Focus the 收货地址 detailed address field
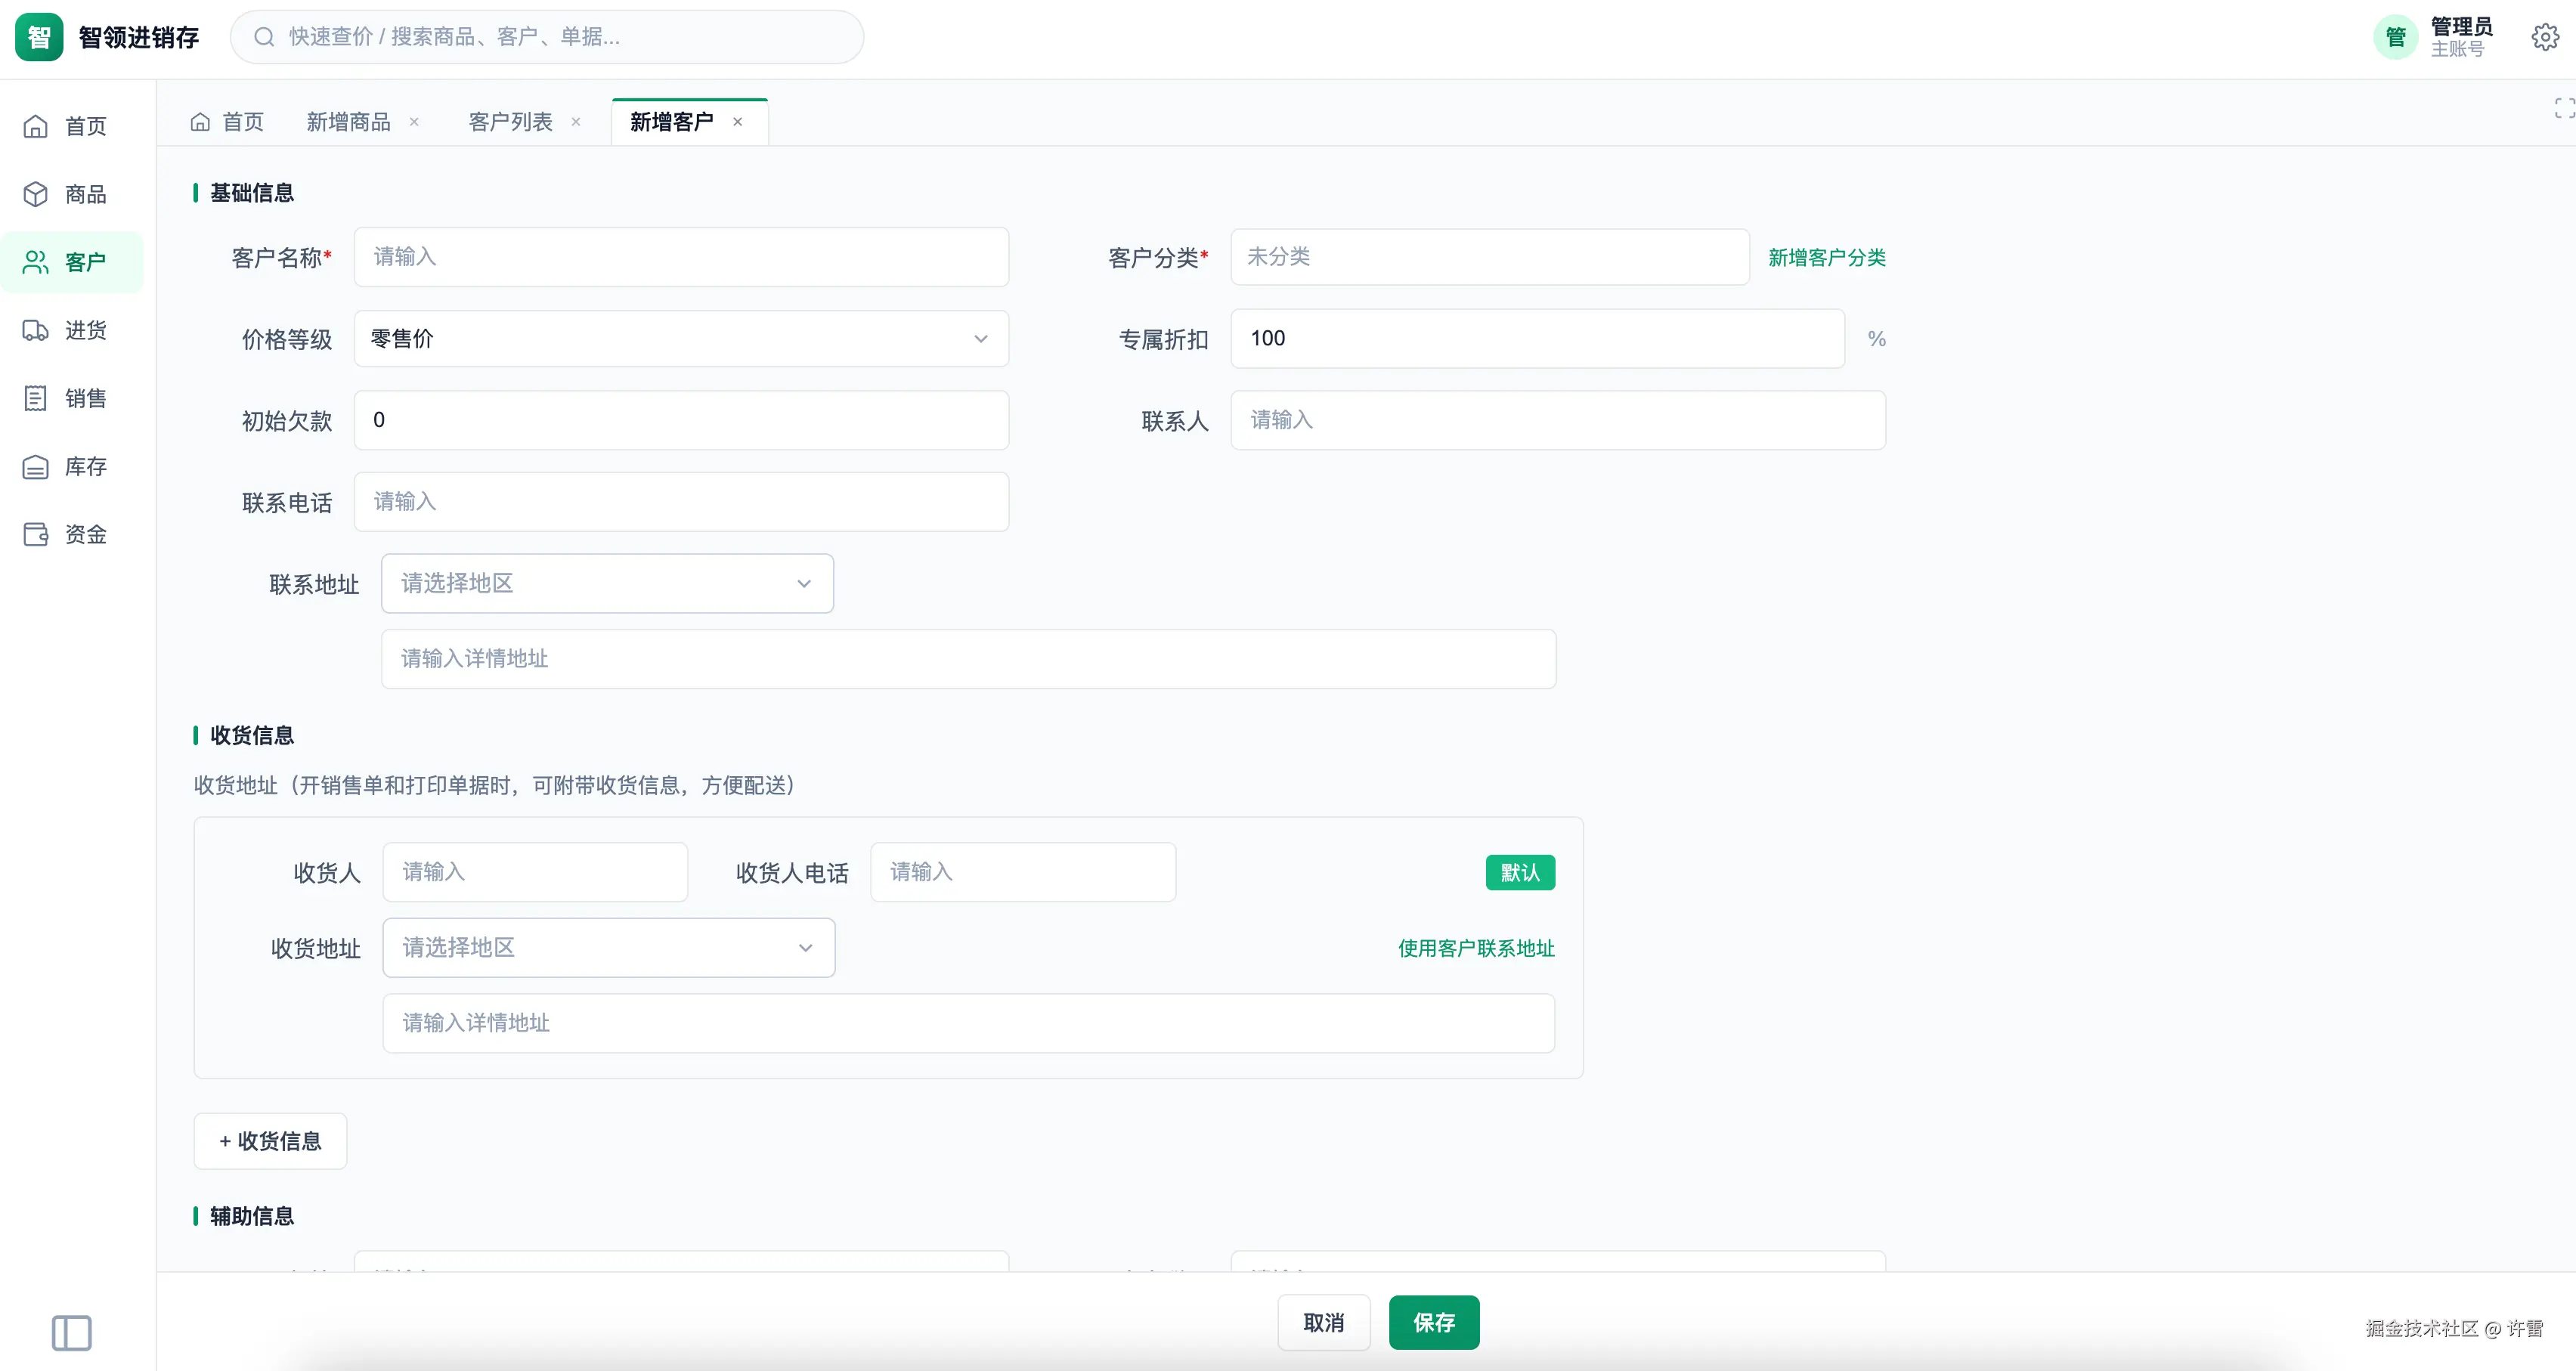Image resolution: width=2576 pixels, height=1371 pixels. point(968,1023)
